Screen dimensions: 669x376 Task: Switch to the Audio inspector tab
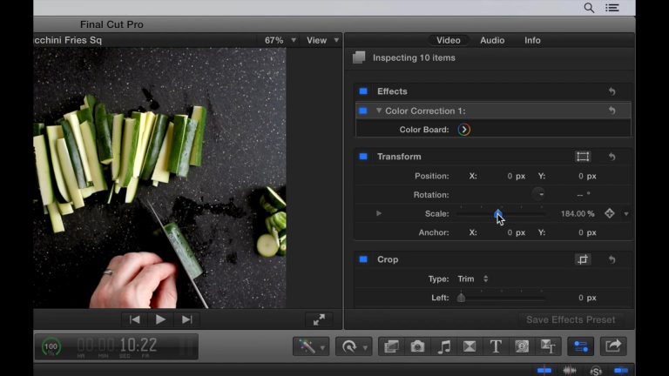(492, 40)
